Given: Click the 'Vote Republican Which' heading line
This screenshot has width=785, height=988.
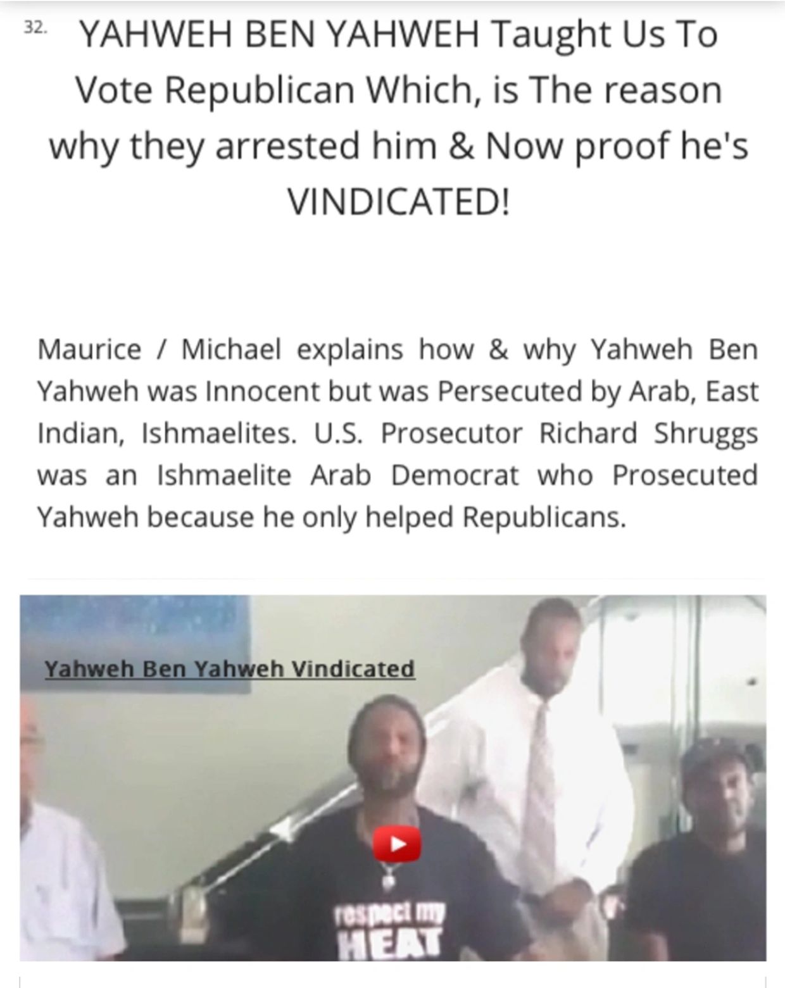Looking at the screenshot, I should click(x=398, y=91).
